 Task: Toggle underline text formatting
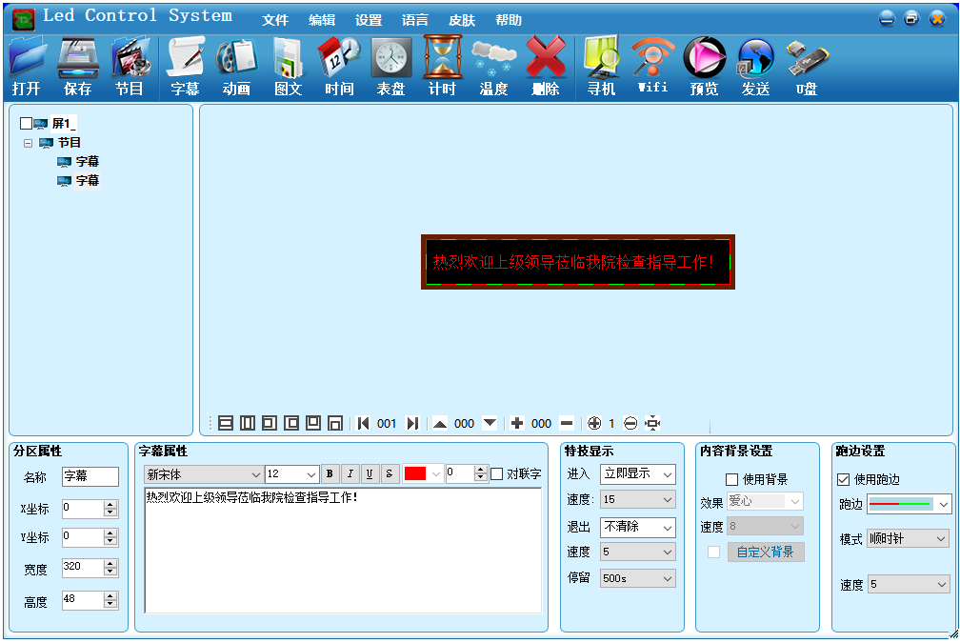pos(370,473)
